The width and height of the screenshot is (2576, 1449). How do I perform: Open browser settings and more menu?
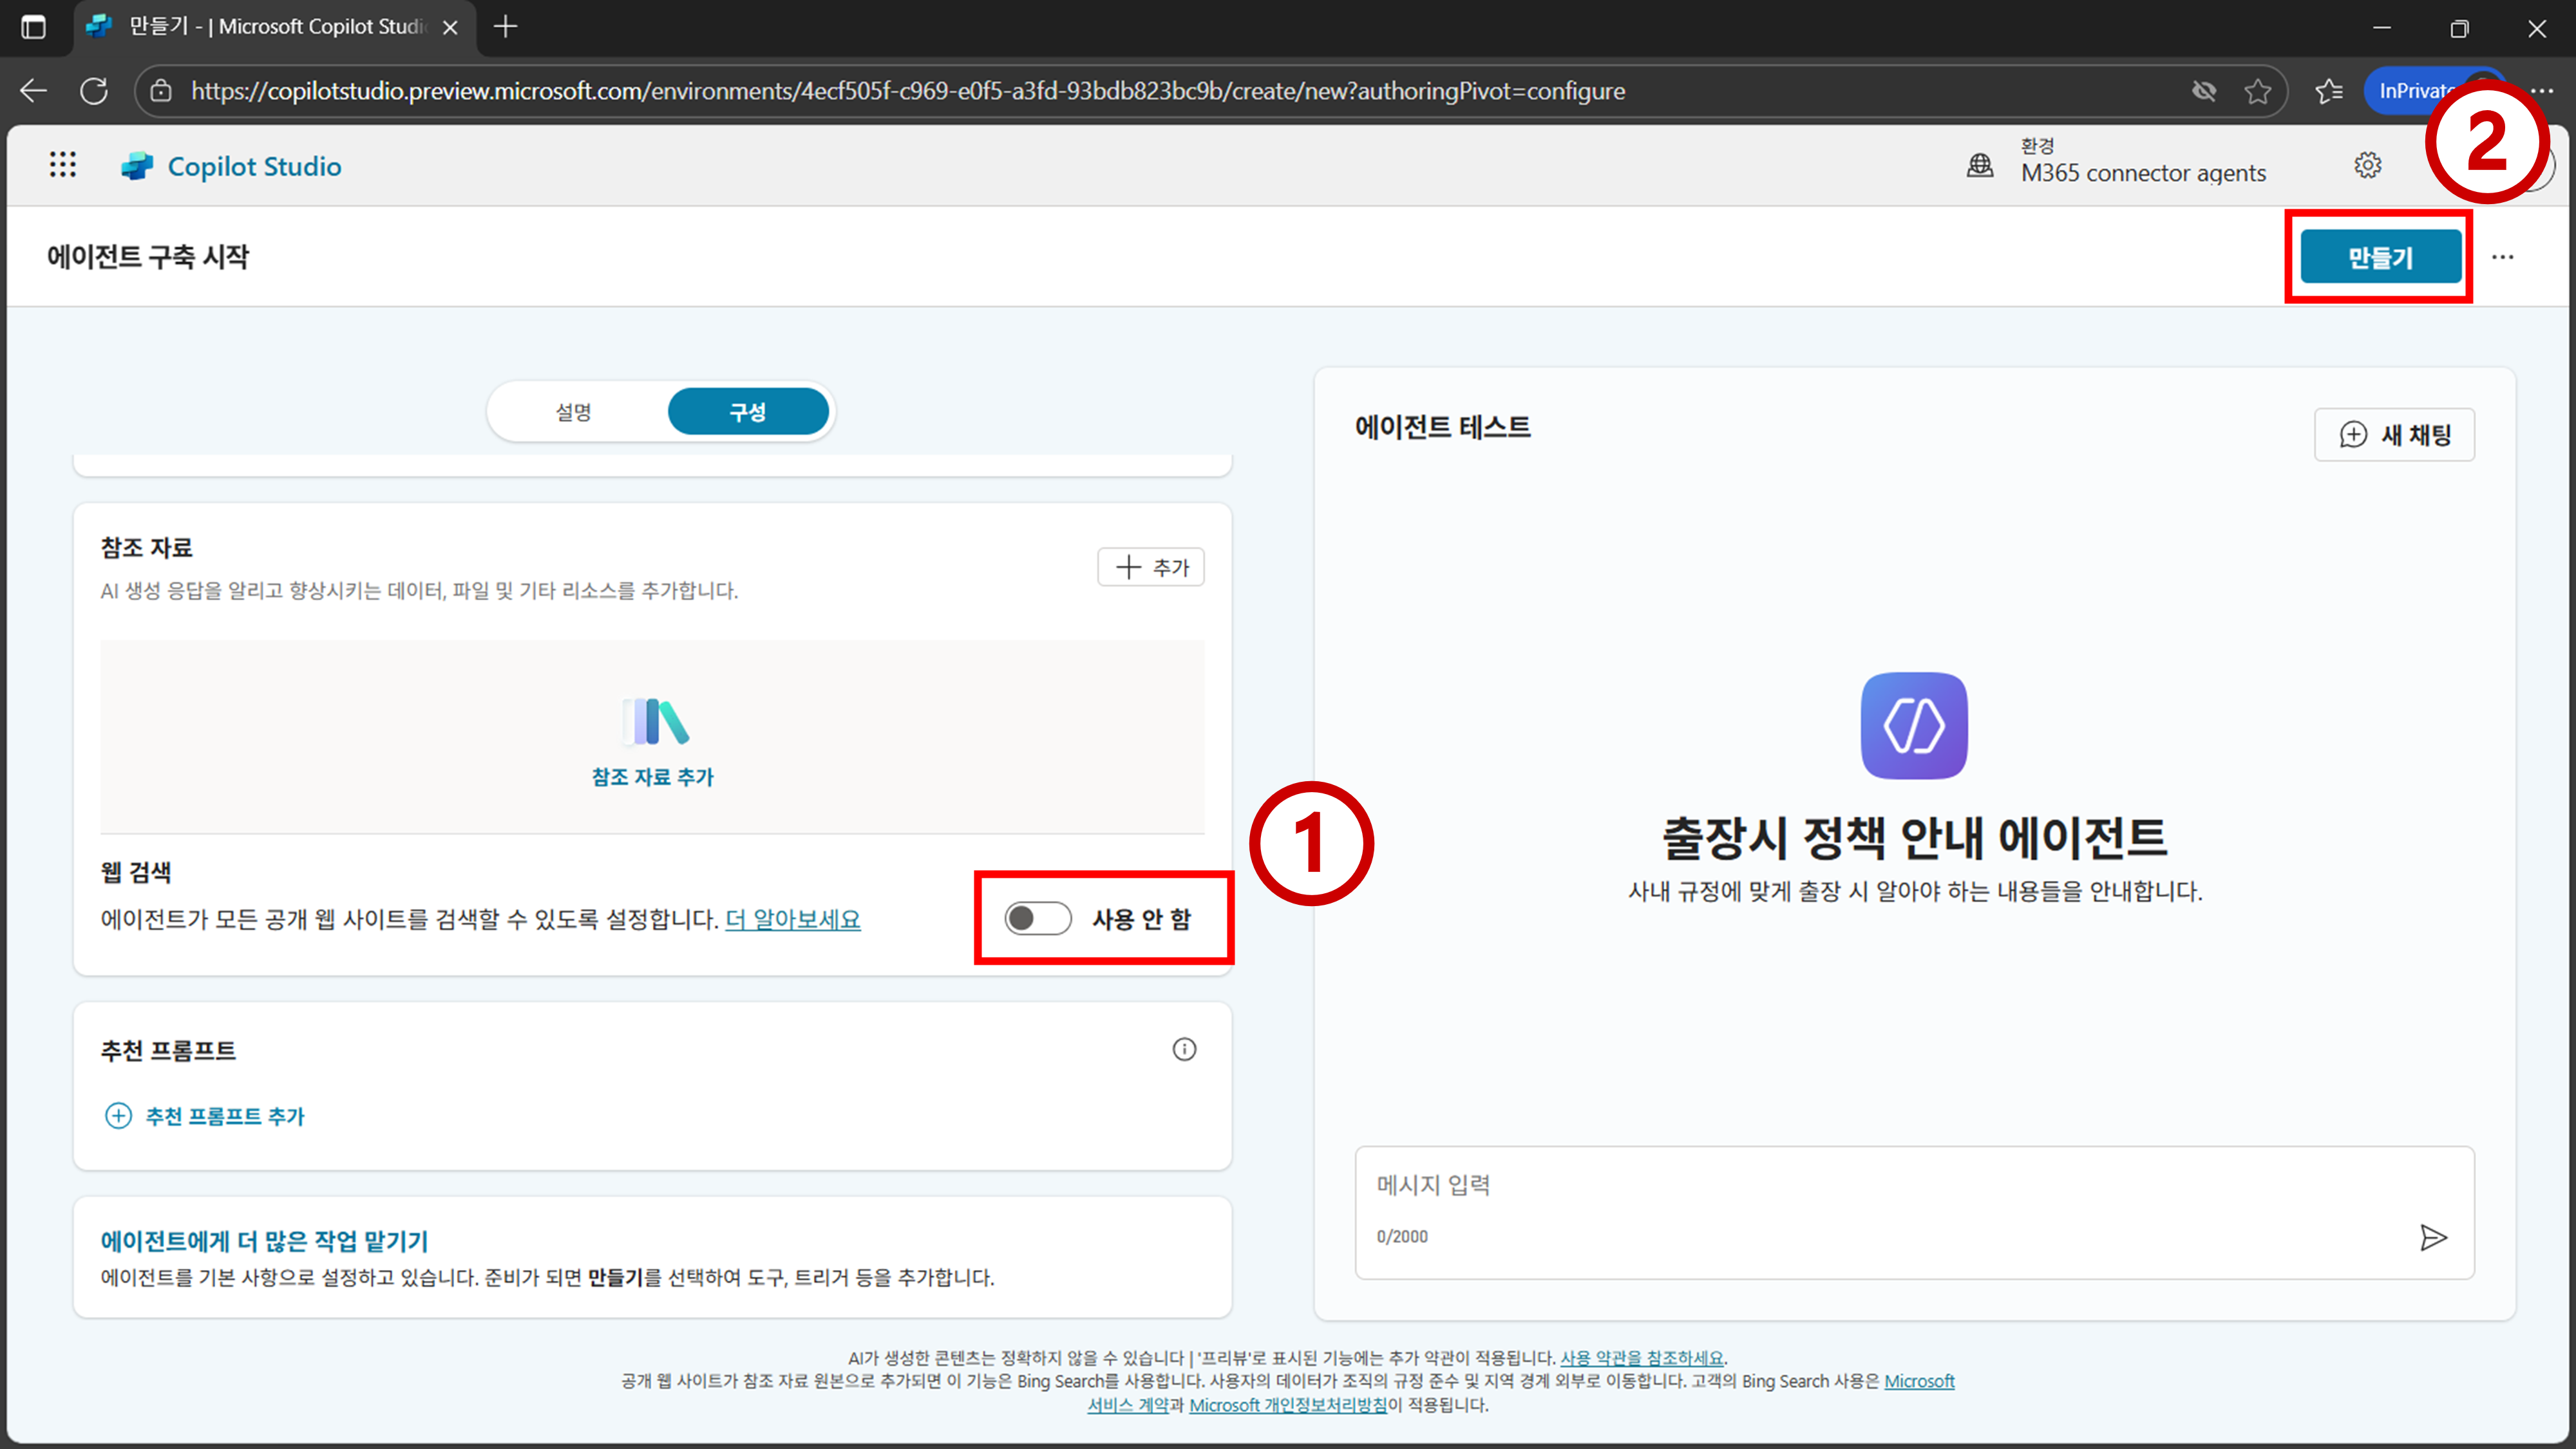(x=2543, y=91)
